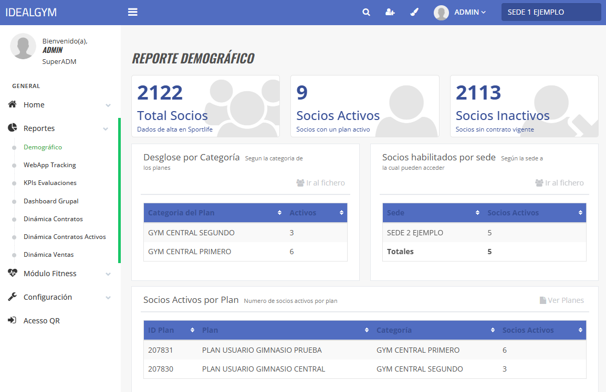This screenshot has height=392, width=606.
Task: Open the search magnifier icon
Action: pos(367,13)
